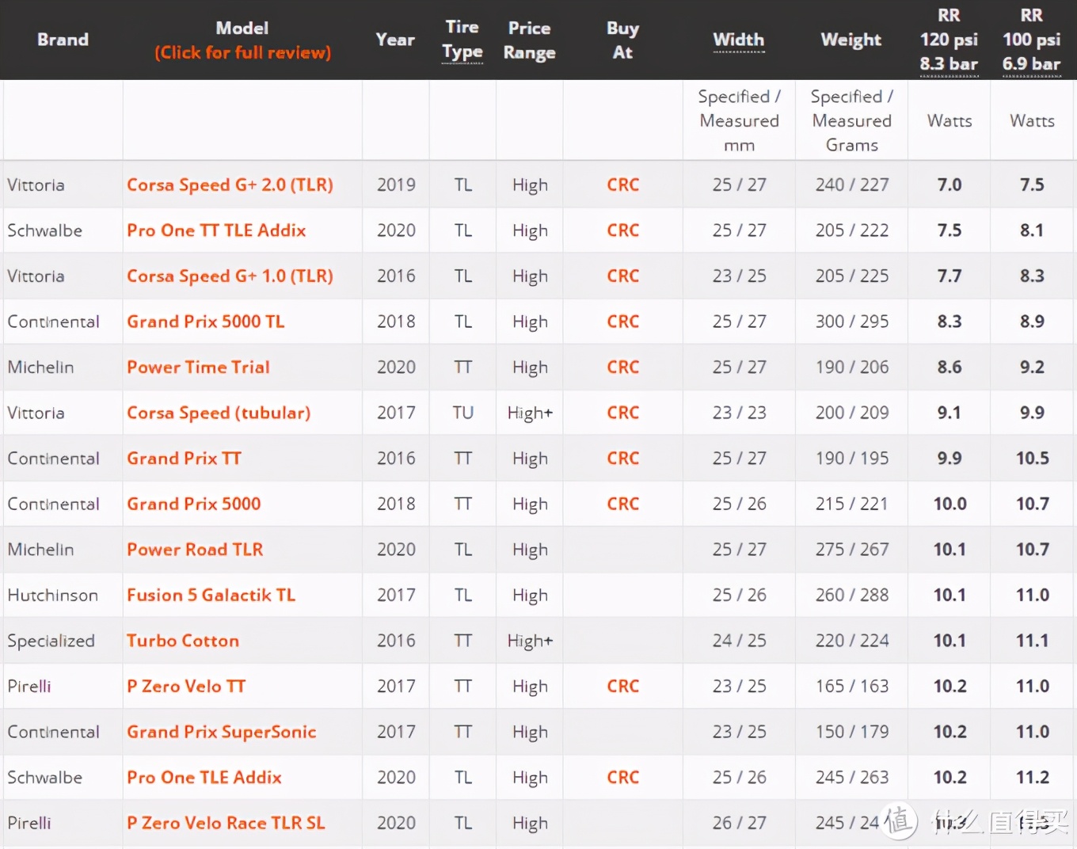
Task: Click CRC link for Pro One TLE Addix
Action: coord(623,778)
